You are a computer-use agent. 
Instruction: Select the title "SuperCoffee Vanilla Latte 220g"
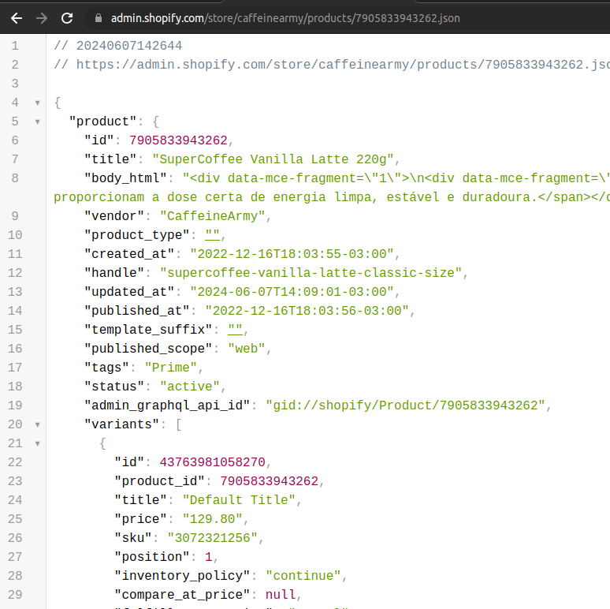click(273, 159)
